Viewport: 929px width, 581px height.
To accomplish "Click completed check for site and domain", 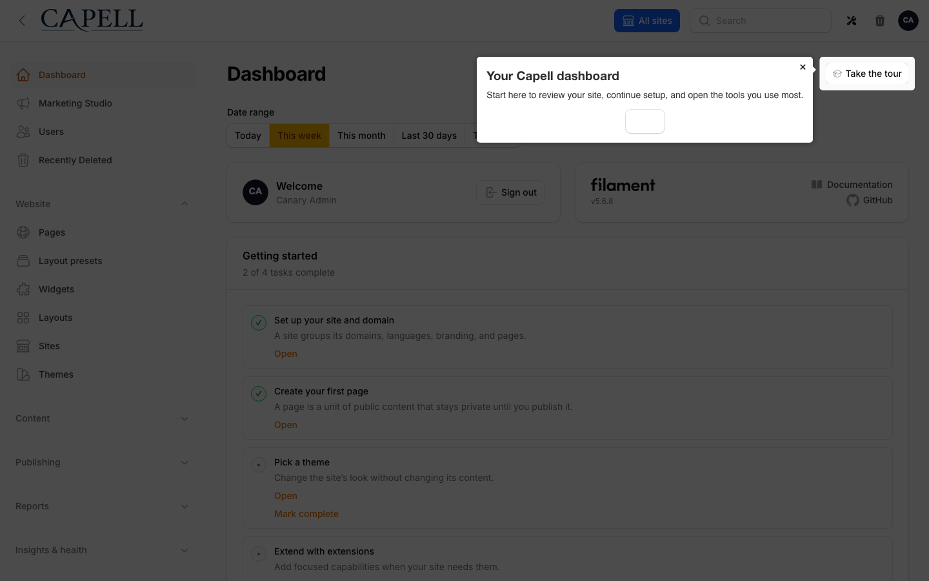I will coord(259,323).
